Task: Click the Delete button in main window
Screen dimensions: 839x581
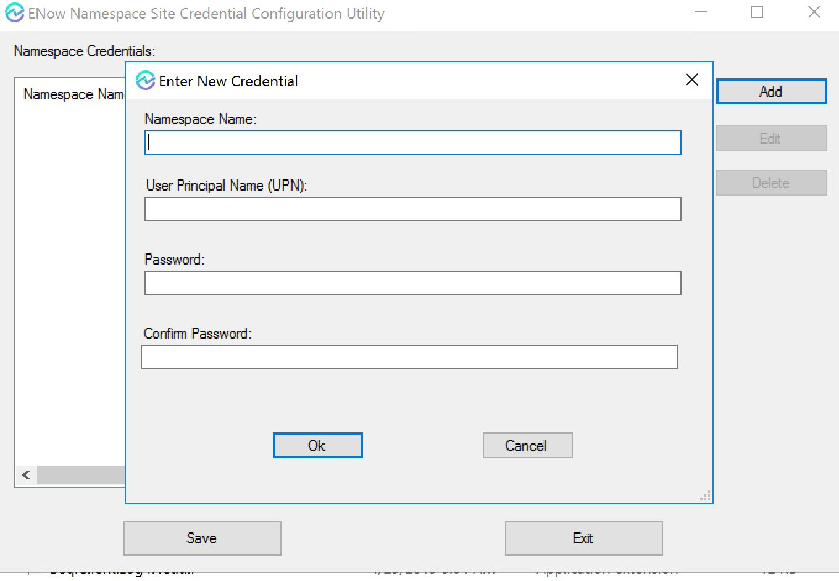Action: click(x=771, y=183)
